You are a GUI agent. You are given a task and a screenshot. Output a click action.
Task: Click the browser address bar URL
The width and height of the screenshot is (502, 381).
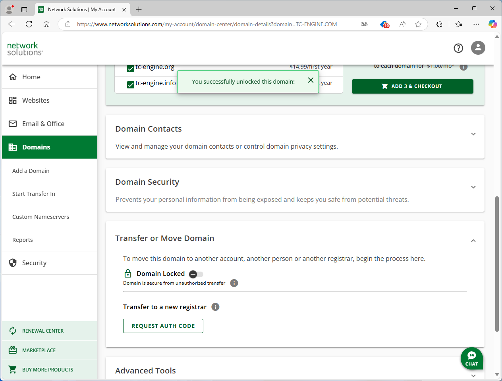tap(207, 24)
